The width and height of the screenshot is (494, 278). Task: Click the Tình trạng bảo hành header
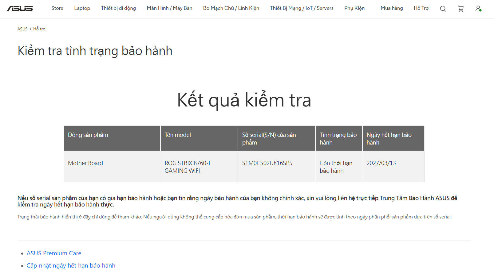click(x=339, y=138)
